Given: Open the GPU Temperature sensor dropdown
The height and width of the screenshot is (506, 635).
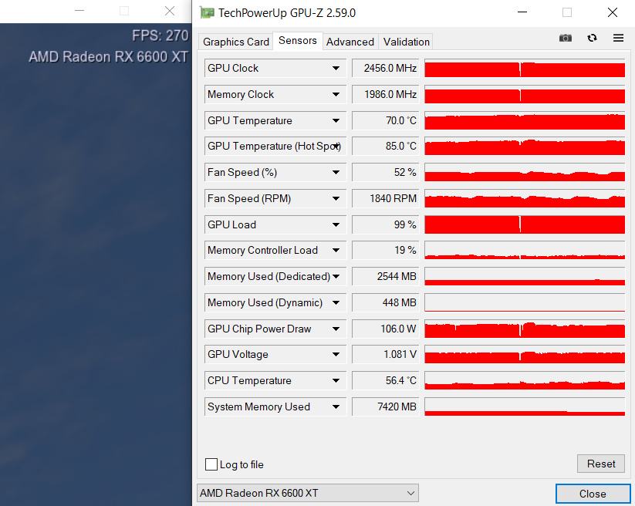Looking at the screenshot, I should 336,120.
